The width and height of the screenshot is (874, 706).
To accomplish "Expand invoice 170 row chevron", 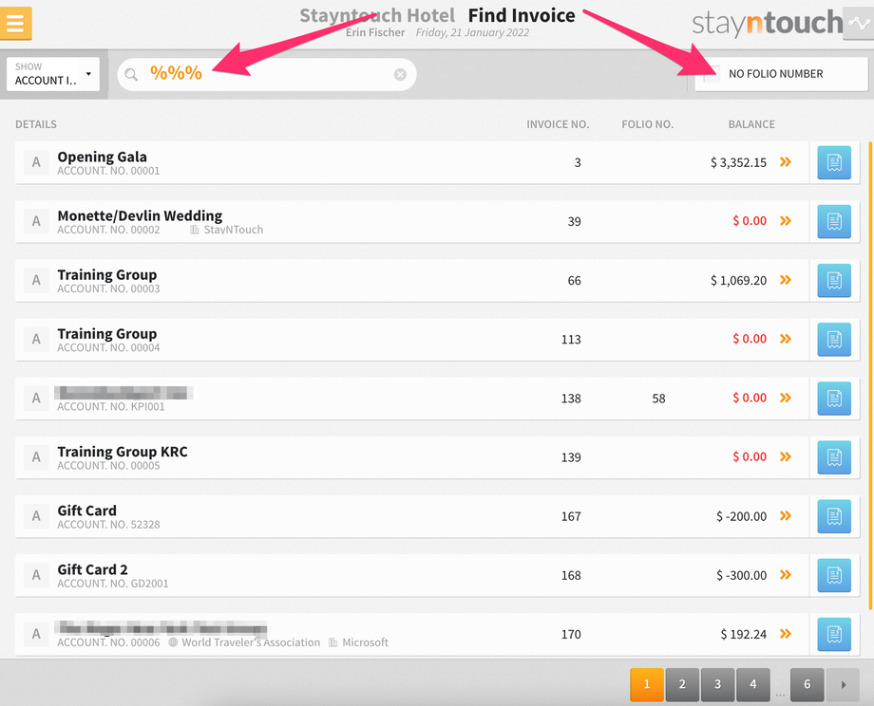I will [786, 634].
